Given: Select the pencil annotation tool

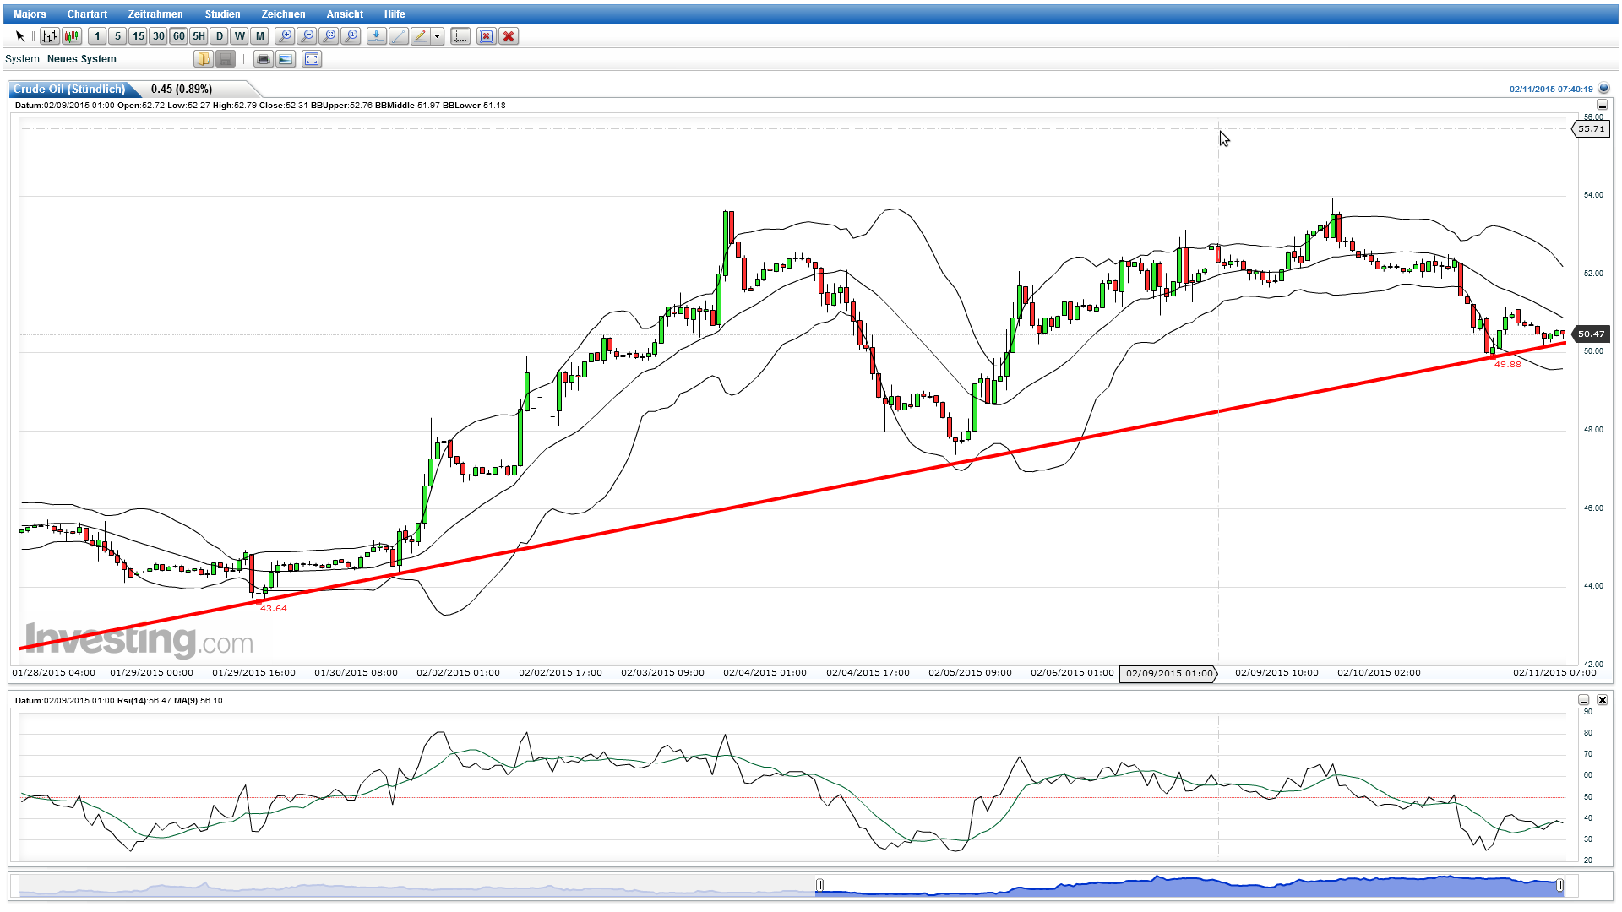Looking at the screenshot, I should click(x=420, y=36).
